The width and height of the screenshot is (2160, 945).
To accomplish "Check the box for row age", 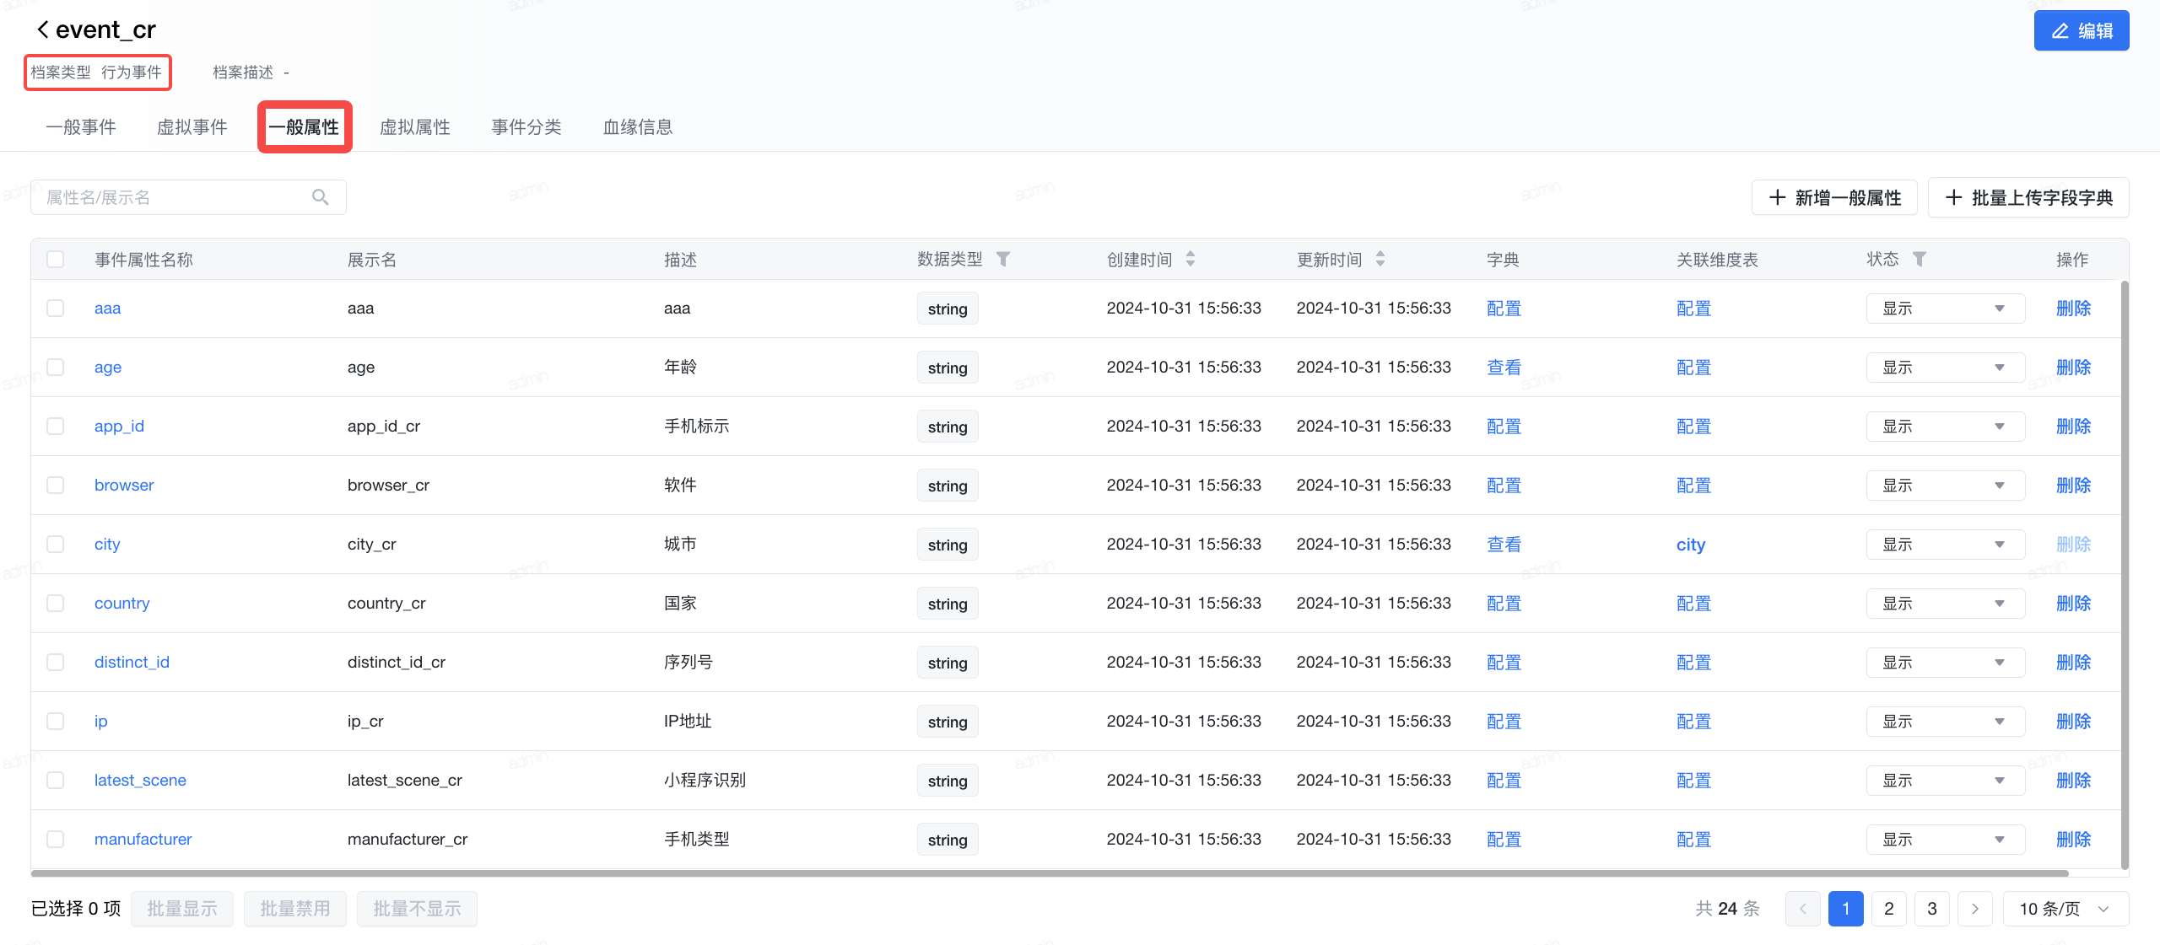I will 56,367.
